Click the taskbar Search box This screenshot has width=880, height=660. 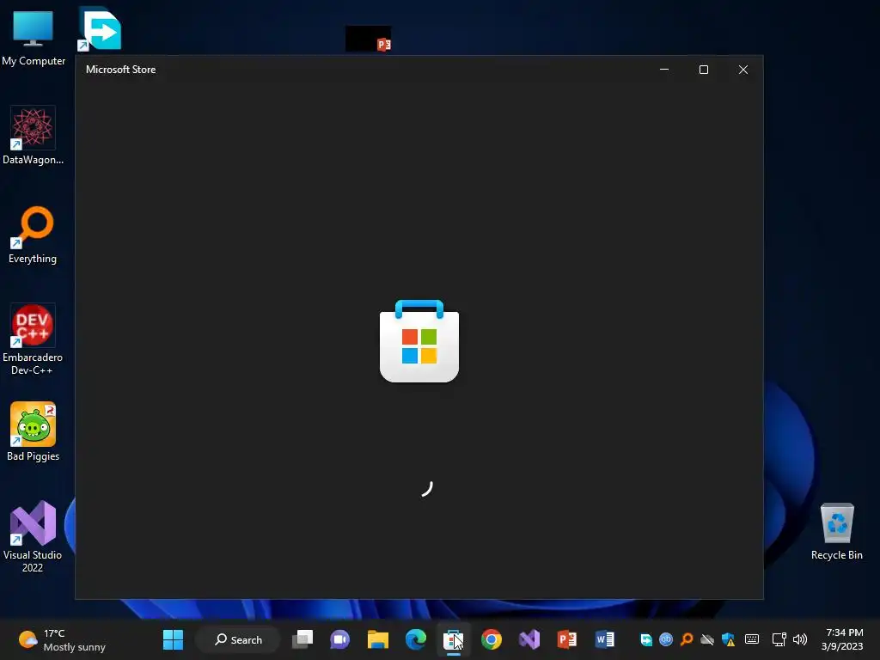click(238, 639)
